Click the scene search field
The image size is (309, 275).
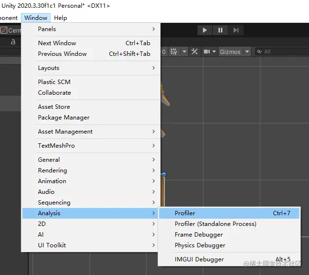tap(282, 52)
